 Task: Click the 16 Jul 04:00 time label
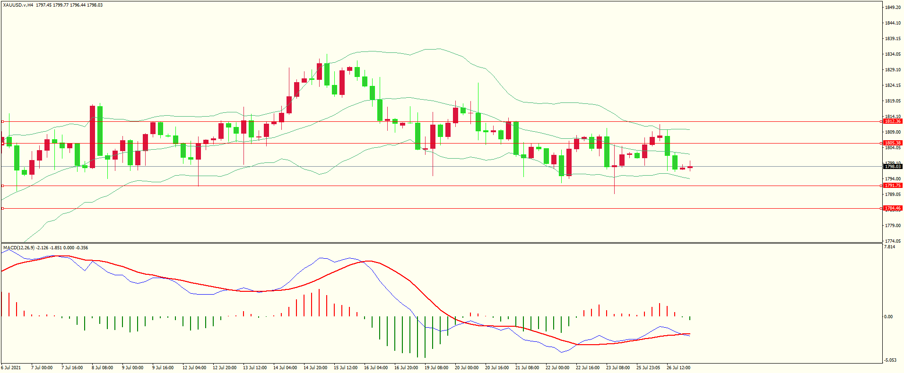click(376, 368)
